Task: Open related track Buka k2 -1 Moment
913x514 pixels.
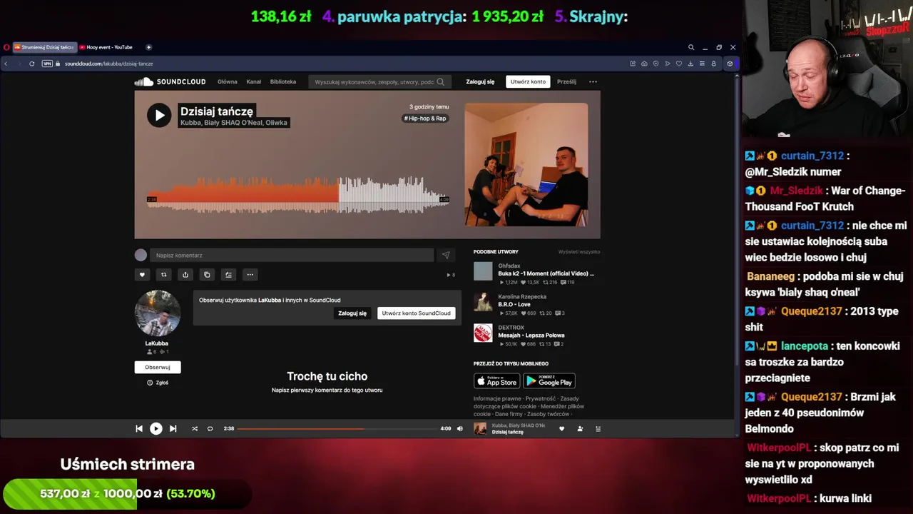Action: point(546,273)
